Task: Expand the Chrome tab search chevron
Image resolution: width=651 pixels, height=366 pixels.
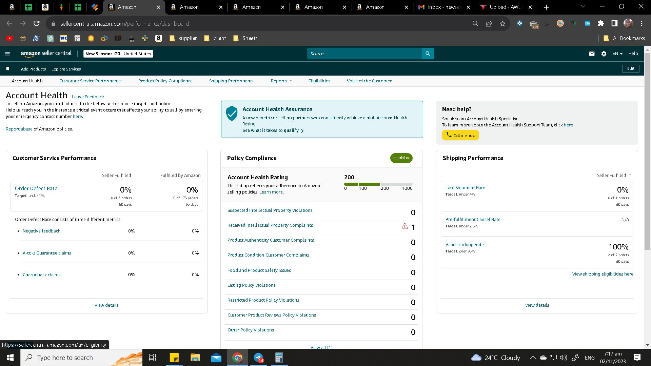Action: click(x=583, y=7)
